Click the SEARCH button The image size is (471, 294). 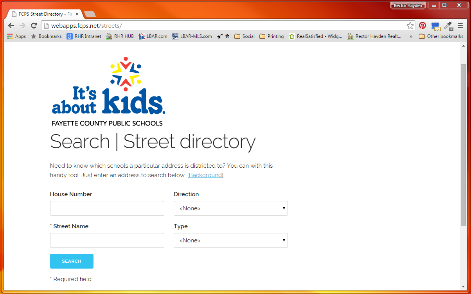tap(72, 261)
